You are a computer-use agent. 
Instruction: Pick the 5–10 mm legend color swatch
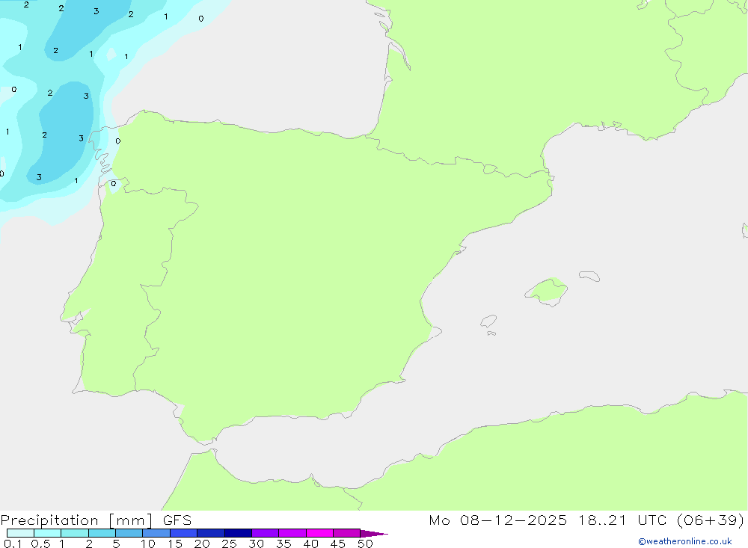coord(129,533)
